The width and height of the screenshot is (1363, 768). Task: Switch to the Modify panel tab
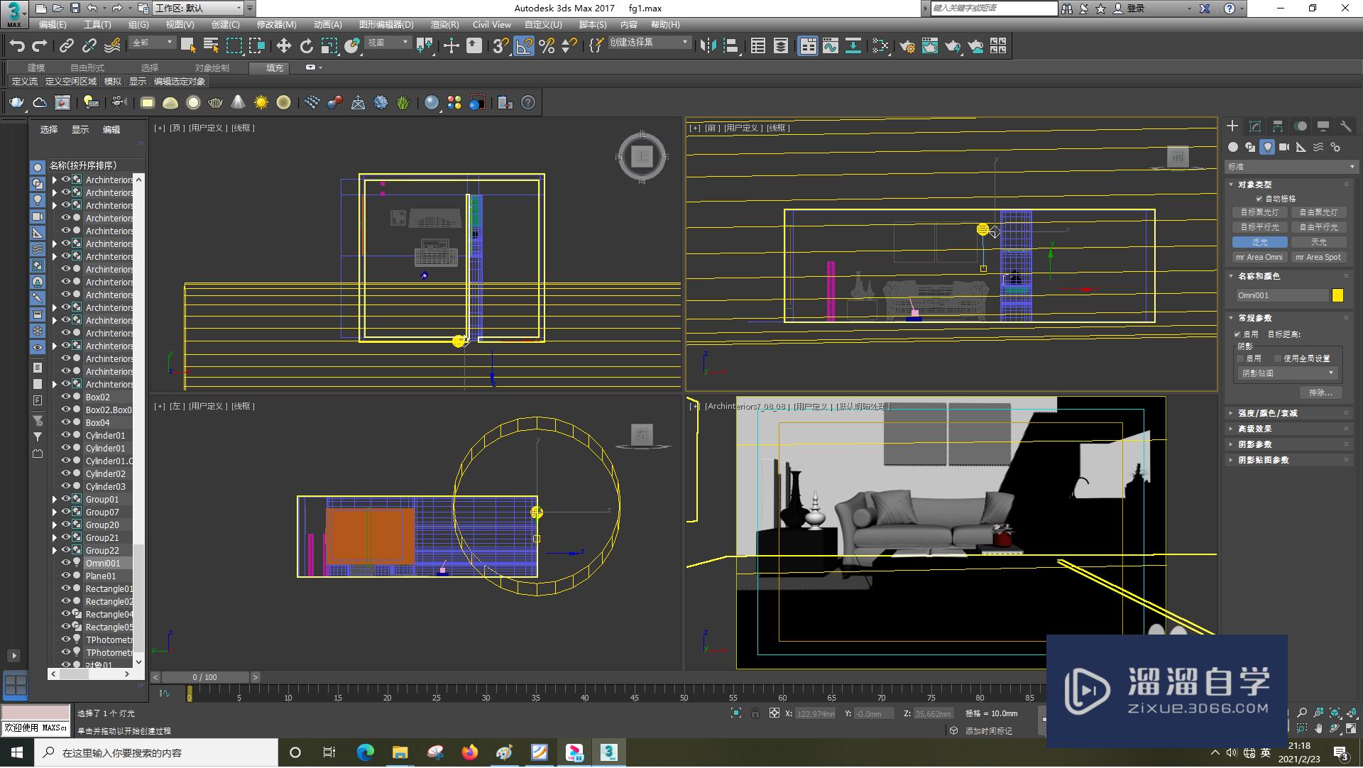pos(1255,126)
